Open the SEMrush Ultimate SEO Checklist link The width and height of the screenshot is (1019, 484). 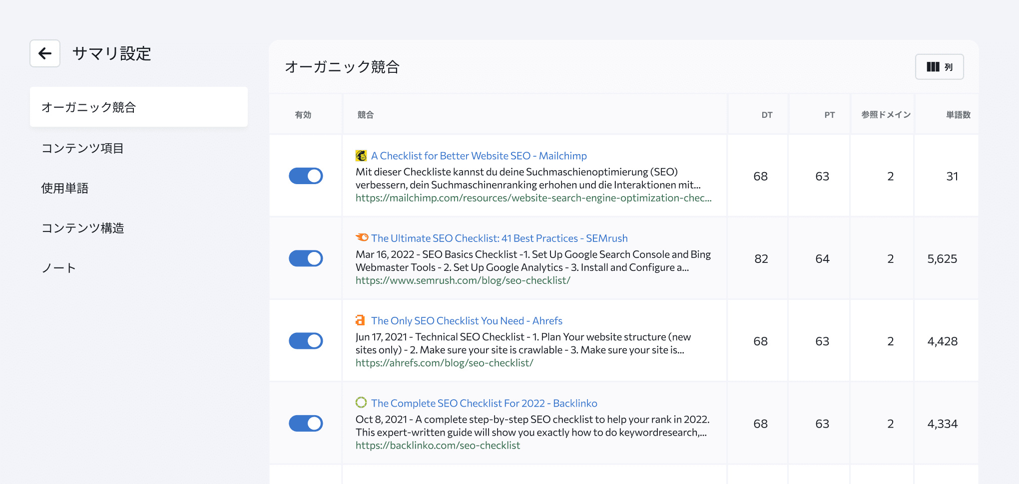pos(501,238)
